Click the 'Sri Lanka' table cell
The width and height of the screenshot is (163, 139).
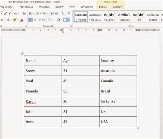click(118, 101)
